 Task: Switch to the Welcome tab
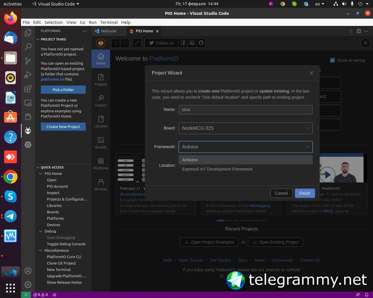pyautogui.click(x=108, y=31)
